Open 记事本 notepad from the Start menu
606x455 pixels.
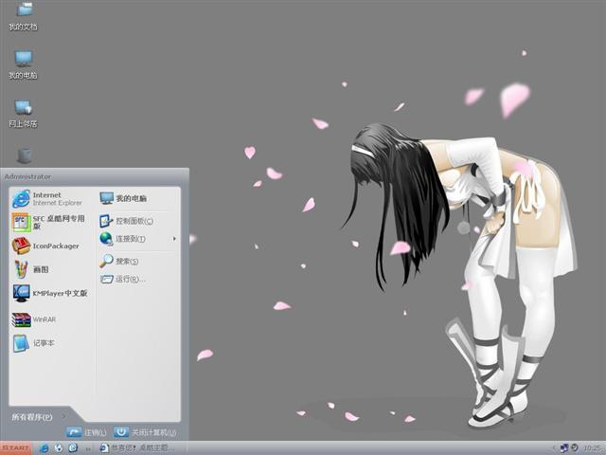click(34, 343)
